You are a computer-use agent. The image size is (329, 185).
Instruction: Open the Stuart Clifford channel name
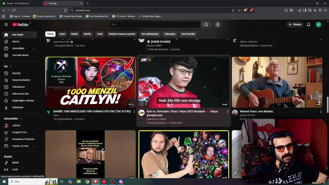tap(248, 115)
